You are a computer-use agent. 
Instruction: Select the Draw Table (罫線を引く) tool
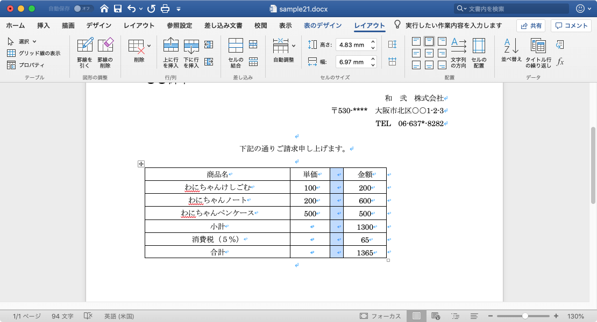[x=84, y=53]
